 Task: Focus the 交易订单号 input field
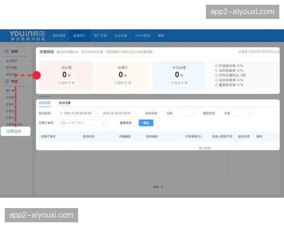pyautogui.click(x=82, y=123)
